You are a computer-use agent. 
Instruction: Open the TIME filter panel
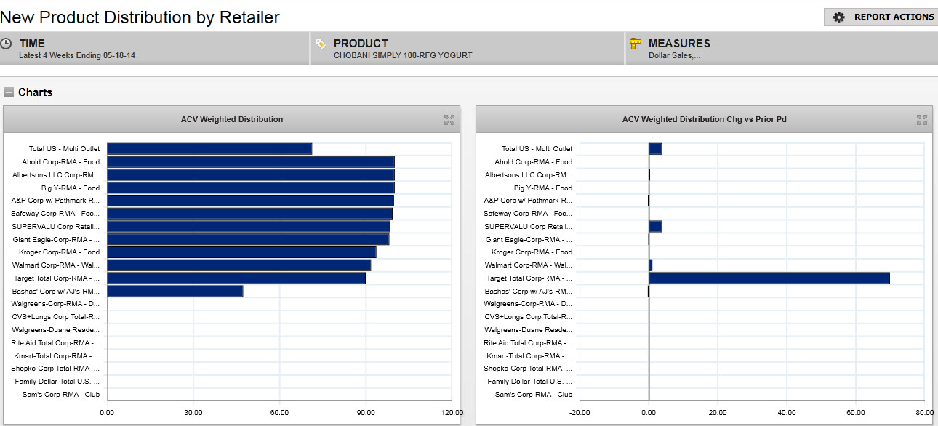pos(154,49)
